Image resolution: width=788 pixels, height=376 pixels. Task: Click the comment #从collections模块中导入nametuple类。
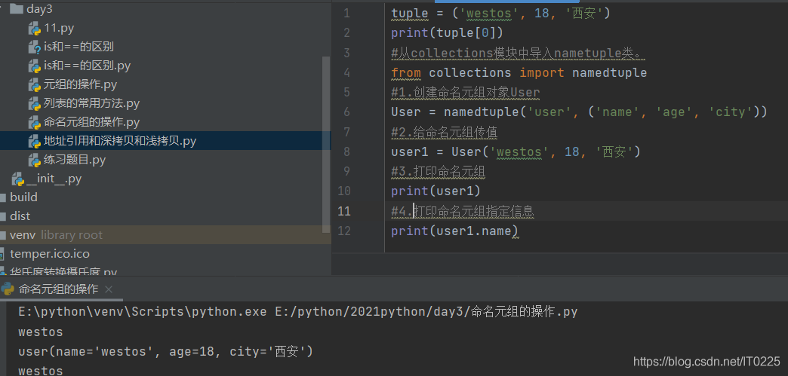click(518, 53)
